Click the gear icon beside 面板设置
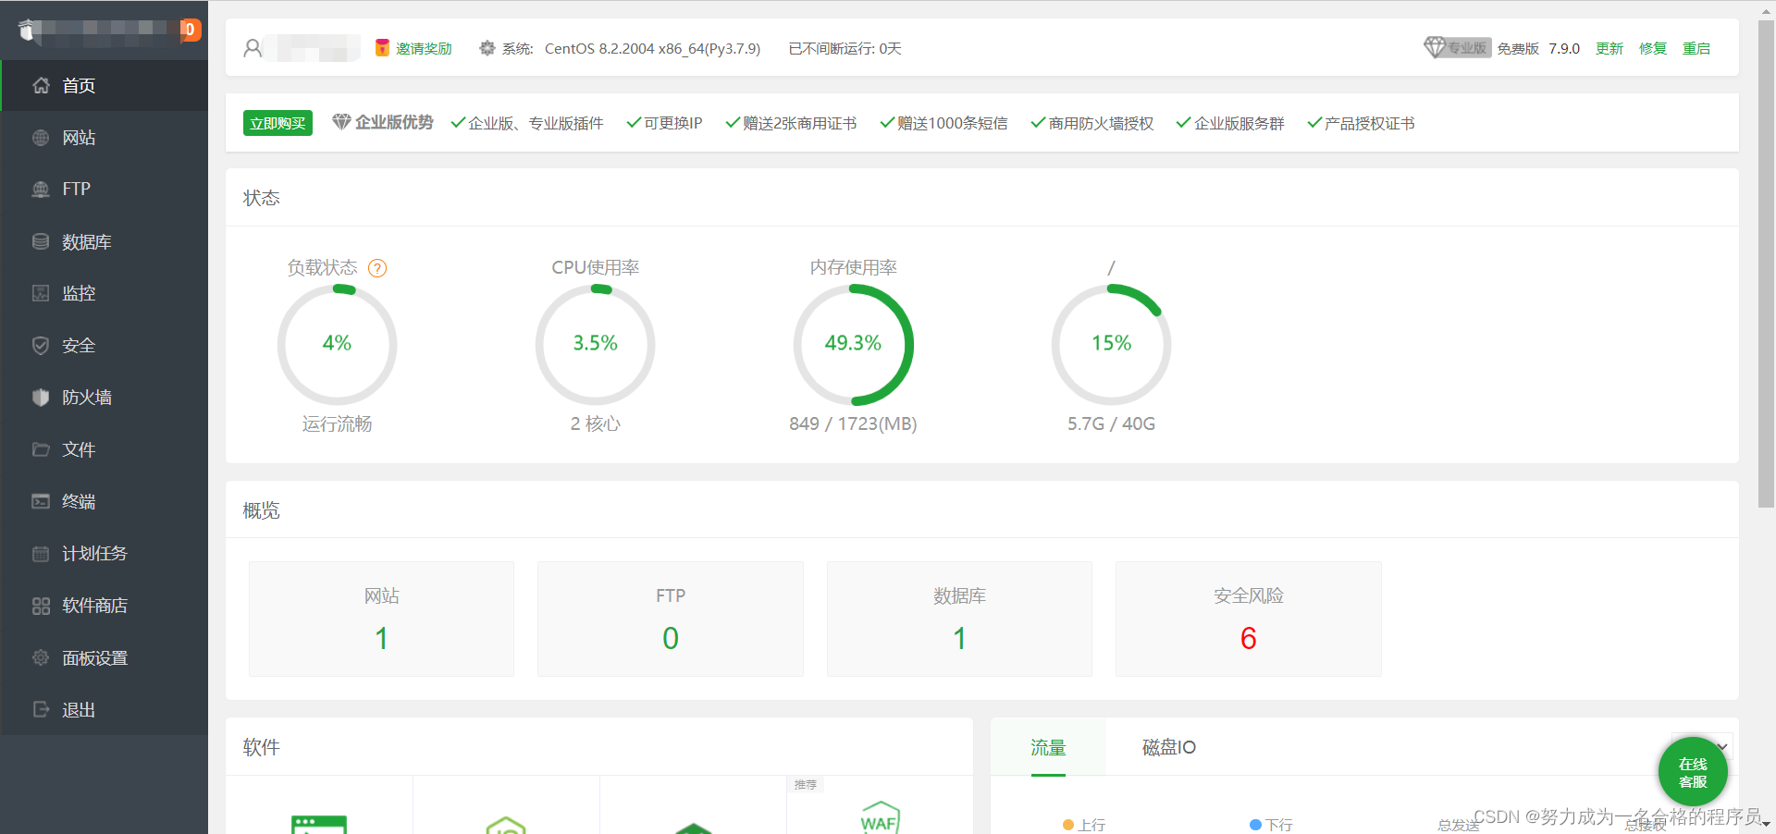Screen dimensions: 1776x834 (41, 658)
